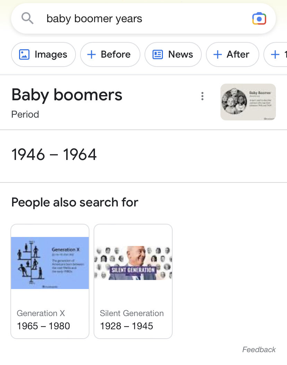Screen dimensions: 287x365
Task: Select Generation X 1965 – 1980 label
Action: (x=43, y=320)
